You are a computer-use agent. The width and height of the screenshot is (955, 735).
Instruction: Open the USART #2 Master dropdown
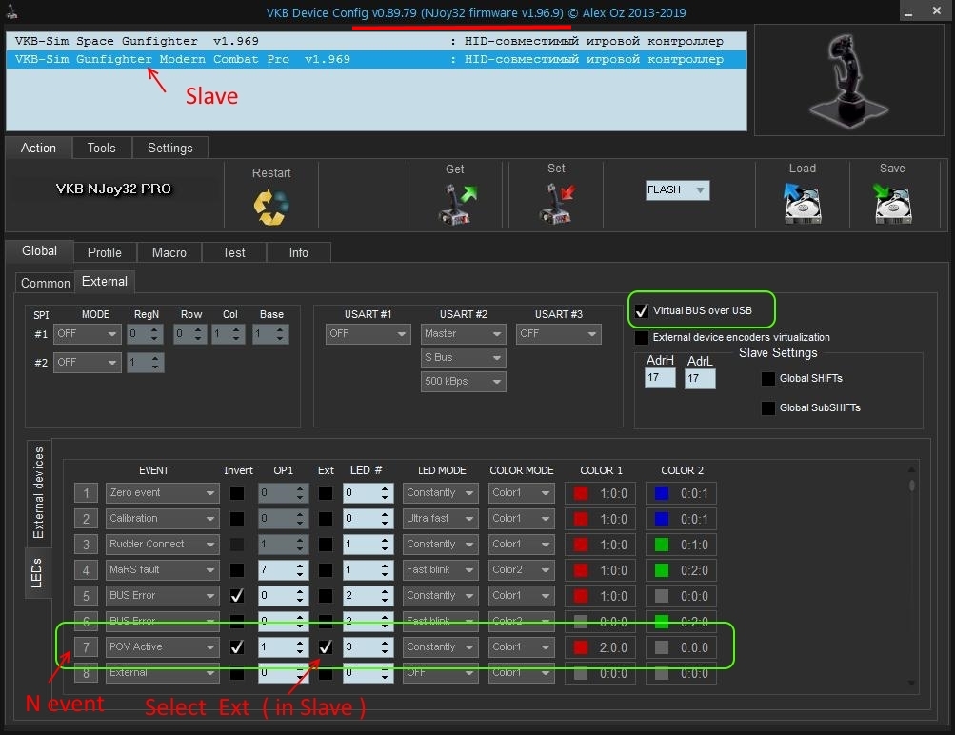463,334
